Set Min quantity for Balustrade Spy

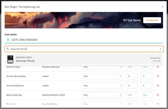tap(132, 95)
